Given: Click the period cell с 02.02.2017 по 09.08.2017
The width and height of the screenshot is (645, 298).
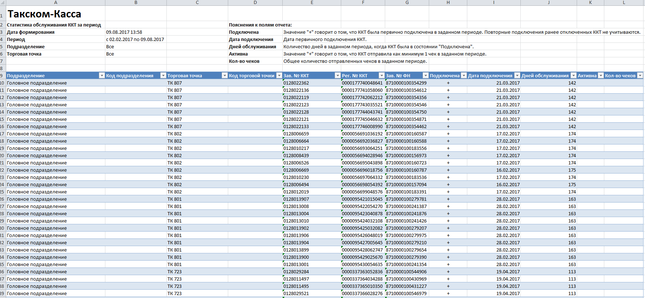Looking at the screenshot, I should pos(135,39).
